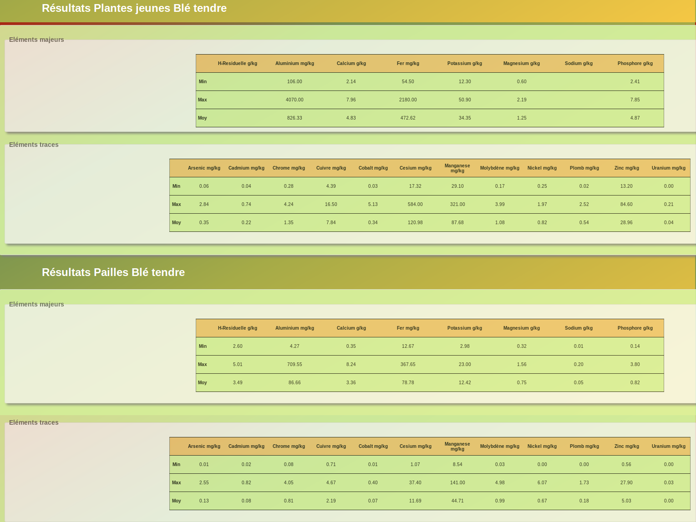This screenshot has height=522, width=696.
Task: Select the 2.55 Arsenic Max in Pailles
Action: point(204,482)
